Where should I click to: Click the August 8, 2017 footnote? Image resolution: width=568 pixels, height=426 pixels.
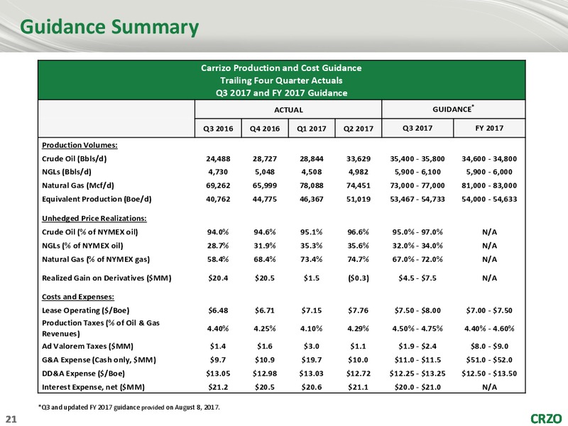pyautogui.click(x=129, y=408)
